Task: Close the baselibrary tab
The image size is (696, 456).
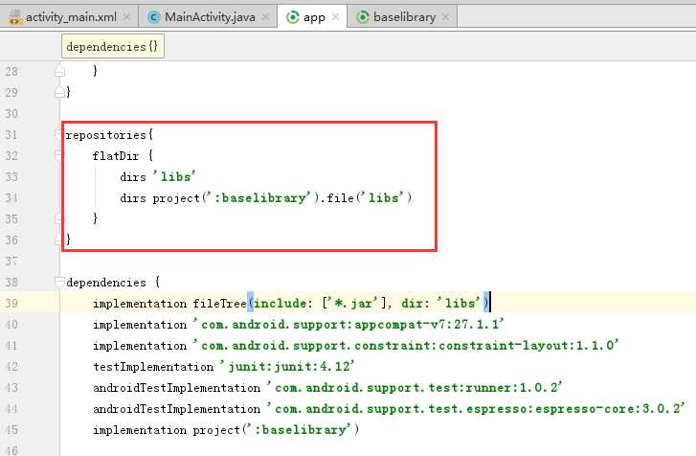Action: coord(446,17)
